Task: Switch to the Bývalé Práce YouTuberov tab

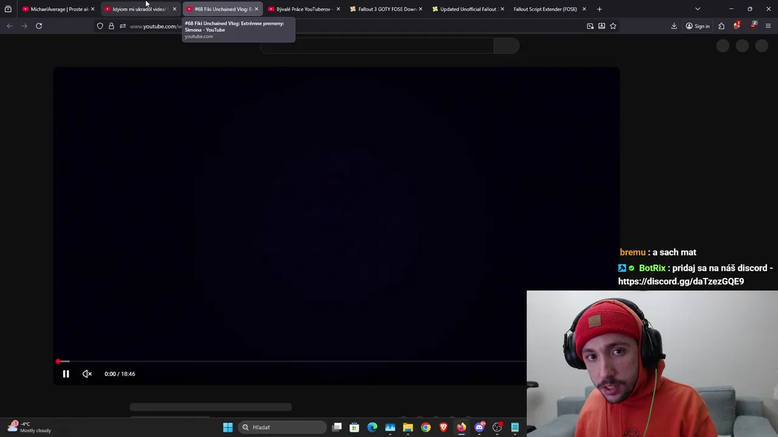Action: 303,9
